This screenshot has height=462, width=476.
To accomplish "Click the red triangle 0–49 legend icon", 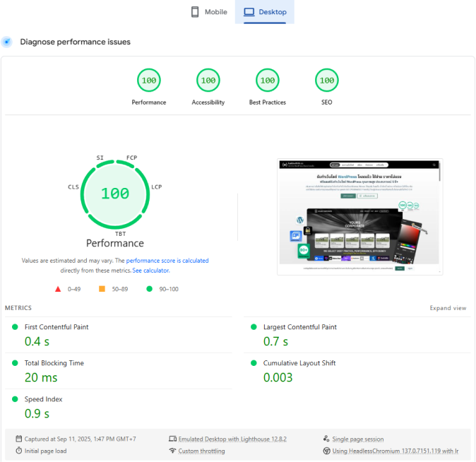I will coord(58,289).
